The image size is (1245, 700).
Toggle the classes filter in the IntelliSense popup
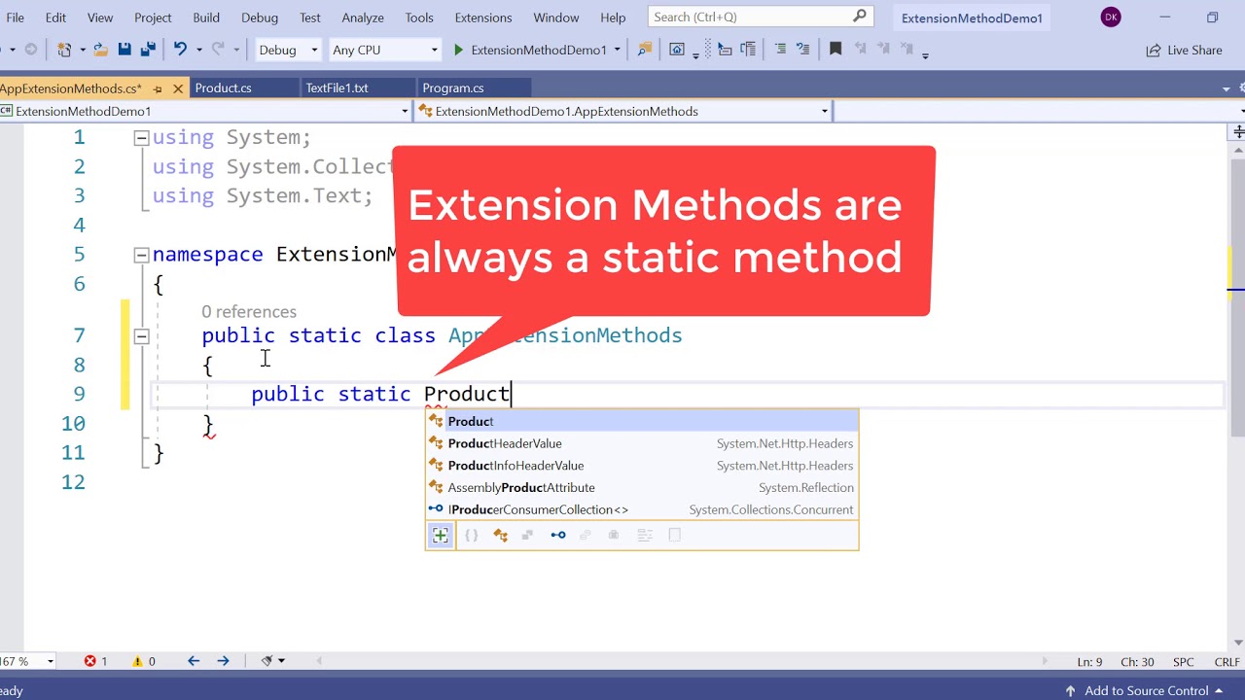coord(501,535)
